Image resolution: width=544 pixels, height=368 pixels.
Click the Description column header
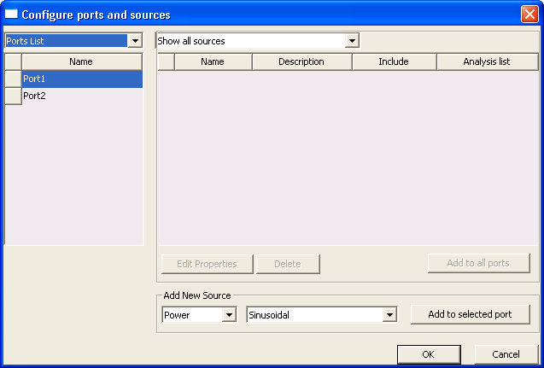(301, 61)
